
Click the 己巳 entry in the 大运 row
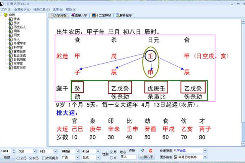coord(77,129)
